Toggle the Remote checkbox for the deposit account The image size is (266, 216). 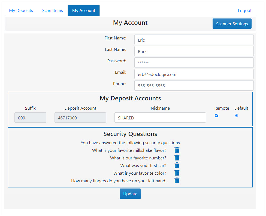(x=216, y=115)
